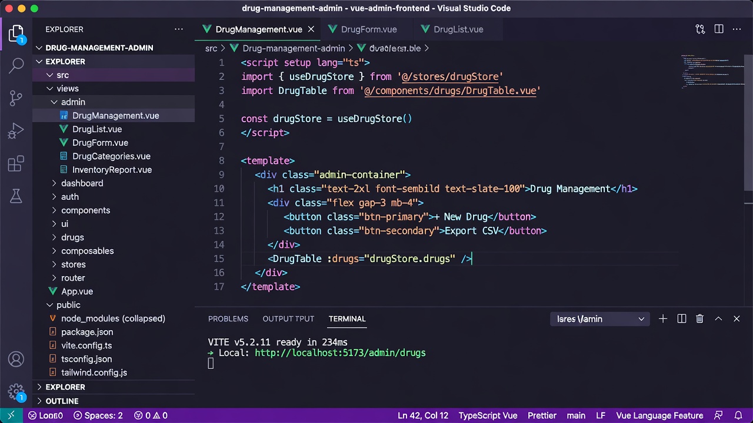Open the Search view magnifier icon
The image size is (753, 423).
(16, 65)
